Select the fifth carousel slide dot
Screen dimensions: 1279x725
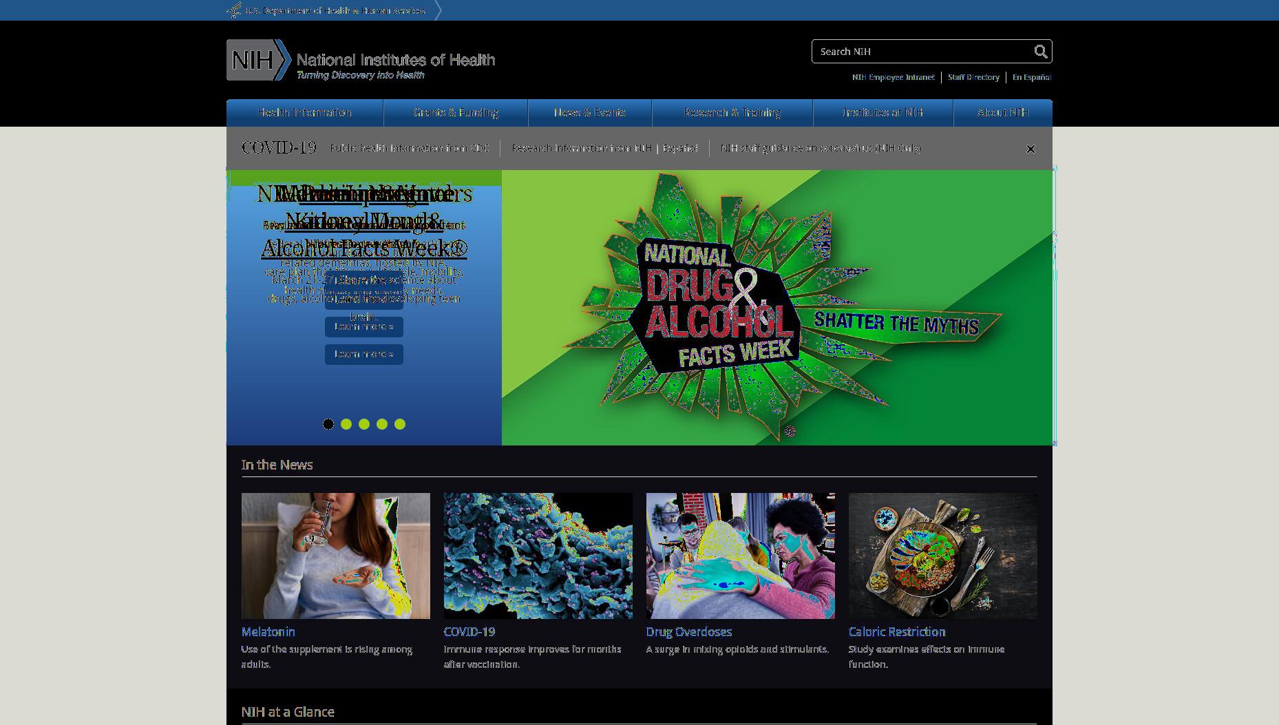(x=400, y=424)
